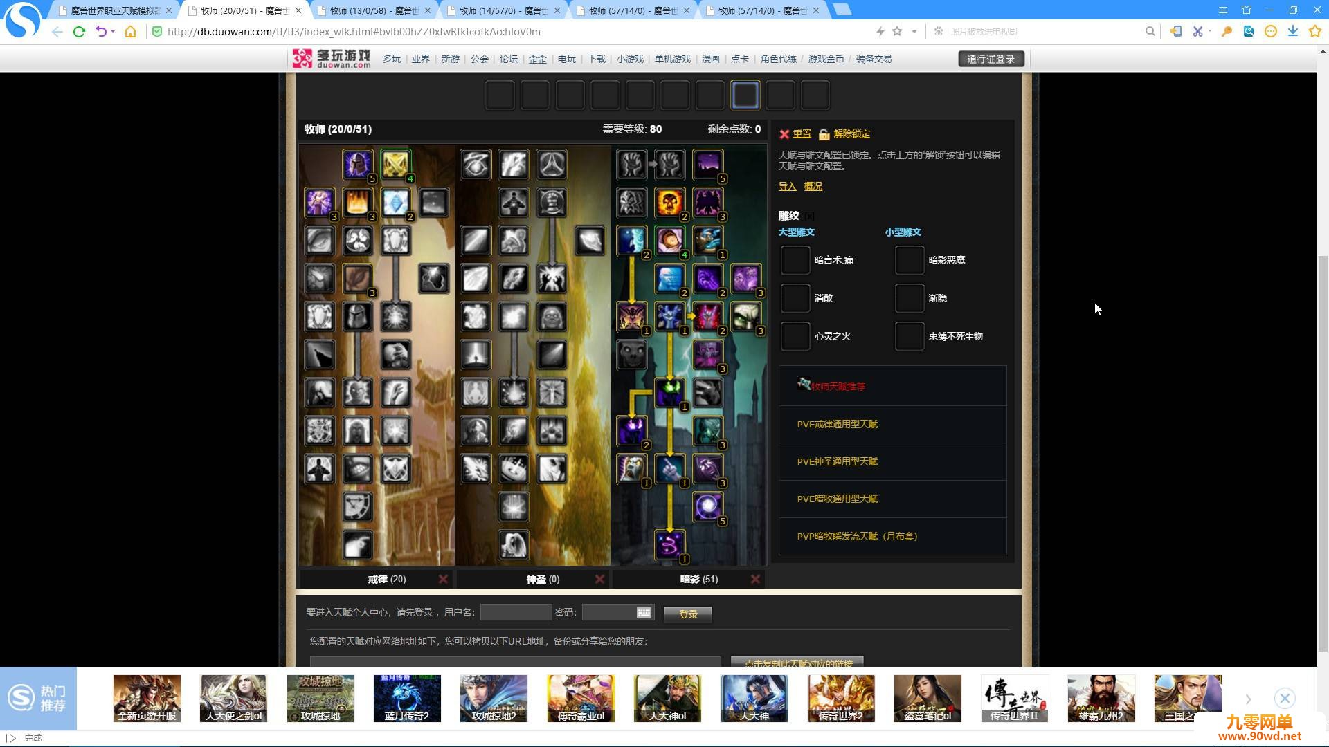Click shadow orange skull talent with 2 points

pos(670,203)
